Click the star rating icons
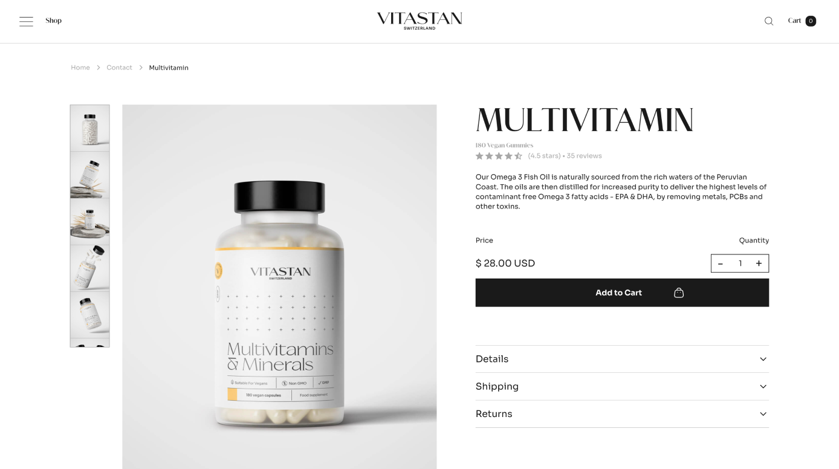839x469 pixels. pos(499,156)
